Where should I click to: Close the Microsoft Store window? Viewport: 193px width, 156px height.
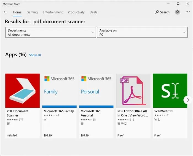coord(188,4)
